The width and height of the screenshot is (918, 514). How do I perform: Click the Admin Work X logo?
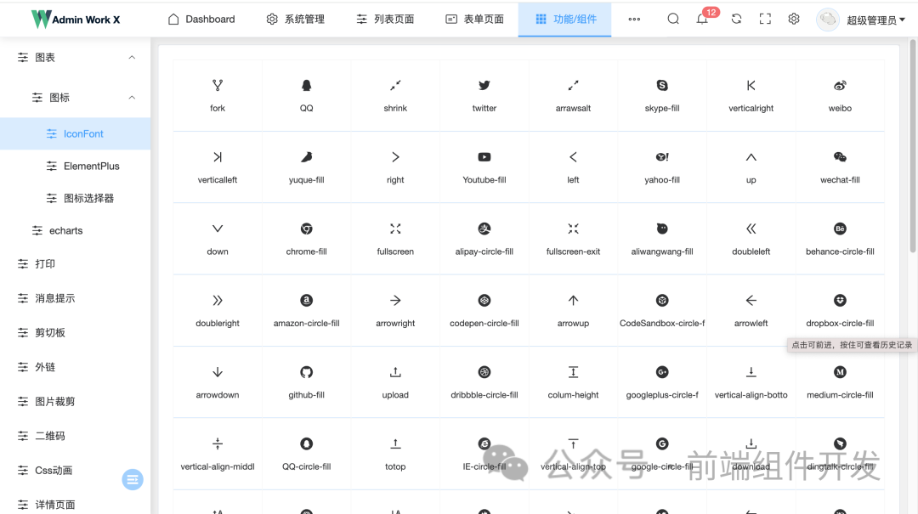(76, 20)
